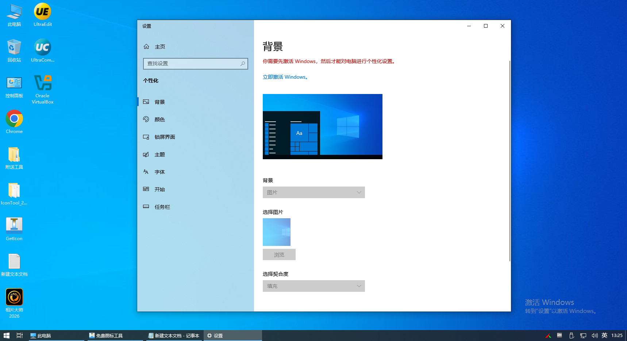The height and width of the screenshot is (341, 627).
Task: Expand the 选择契合度 dropdown
Action: (313, 286)
